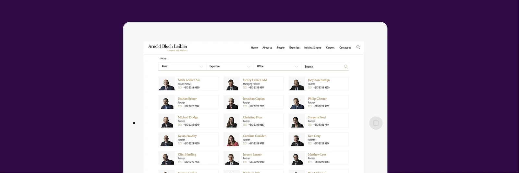This screenshot has height=173, width=519.
Task: Click Michael Dodge's email envelope icon
Action: coord(180,125)
